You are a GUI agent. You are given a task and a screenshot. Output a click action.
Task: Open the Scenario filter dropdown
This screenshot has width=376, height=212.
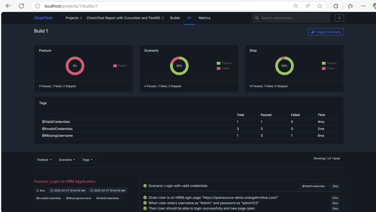coord(67,160)
